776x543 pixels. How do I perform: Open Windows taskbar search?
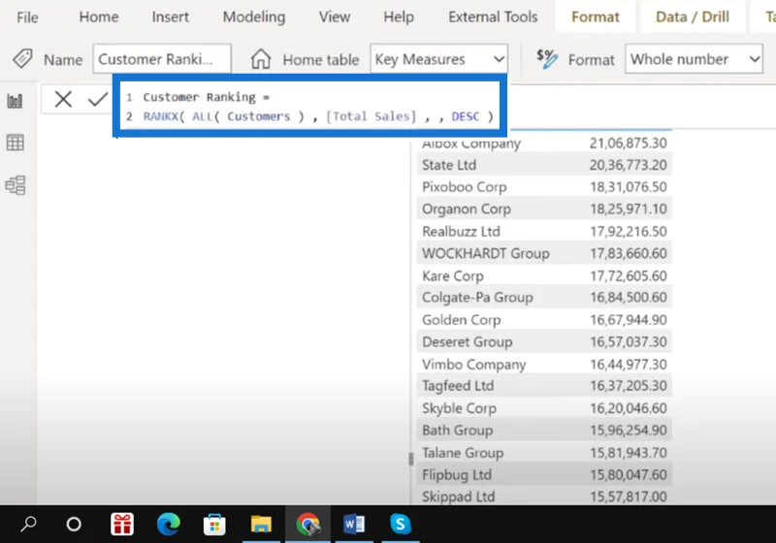coord(28,524)
